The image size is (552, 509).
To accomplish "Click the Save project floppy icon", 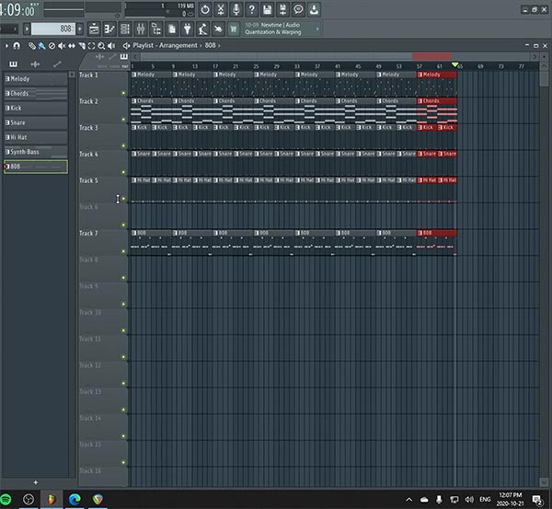I will [x=266, y=9].
